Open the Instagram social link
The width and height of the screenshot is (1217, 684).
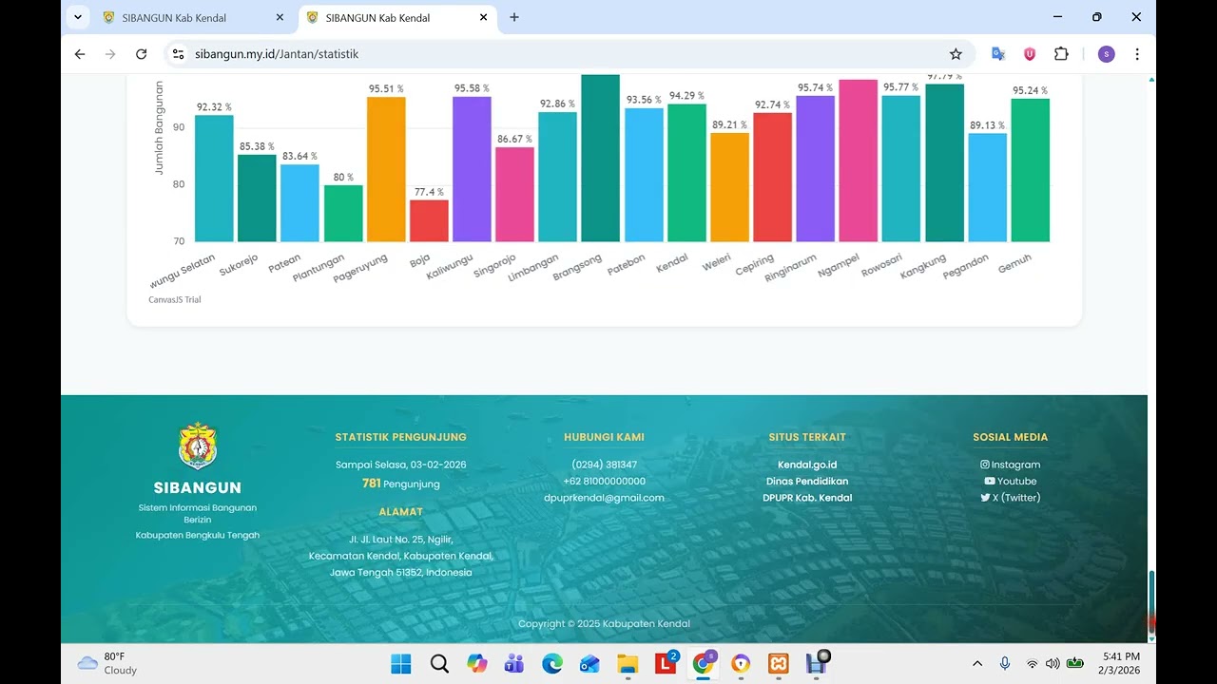(1010, 465)
